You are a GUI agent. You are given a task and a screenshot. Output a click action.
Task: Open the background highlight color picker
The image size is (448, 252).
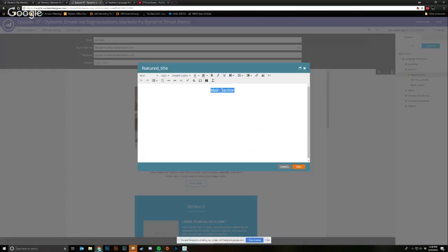(204, 75)
